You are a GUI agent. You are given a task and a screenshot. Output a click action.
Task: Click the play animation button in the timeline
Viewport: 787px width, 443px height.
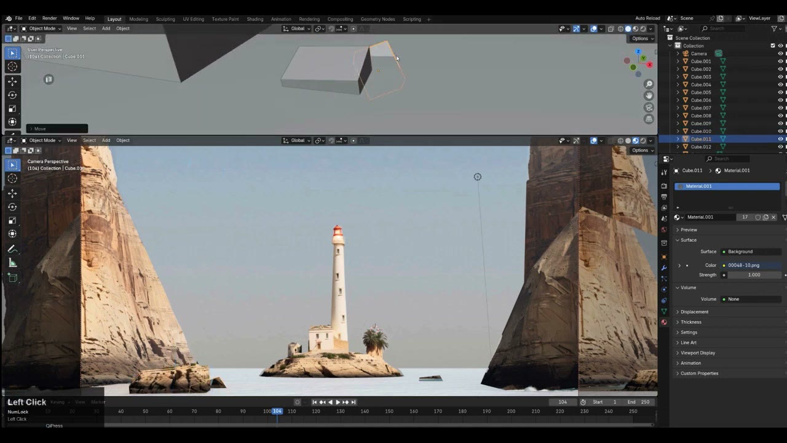pyautogui.click(x=338, y=402)
